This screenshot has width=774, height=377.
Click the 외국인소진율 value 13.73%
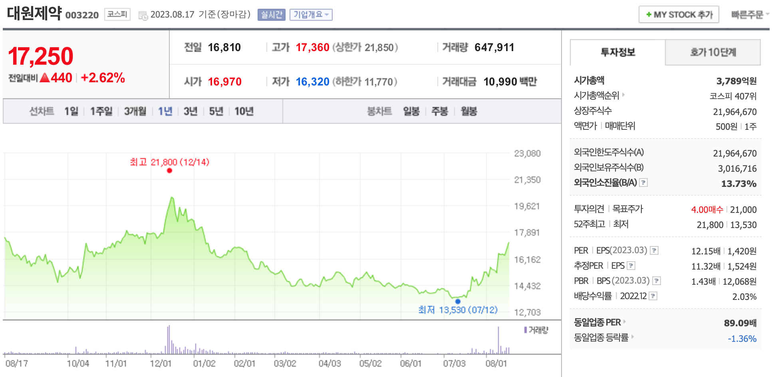coord(739,184)
